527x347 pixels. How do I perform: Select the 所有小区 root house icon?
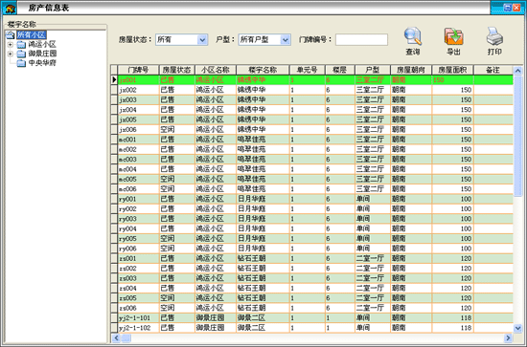tap(11, 34)
